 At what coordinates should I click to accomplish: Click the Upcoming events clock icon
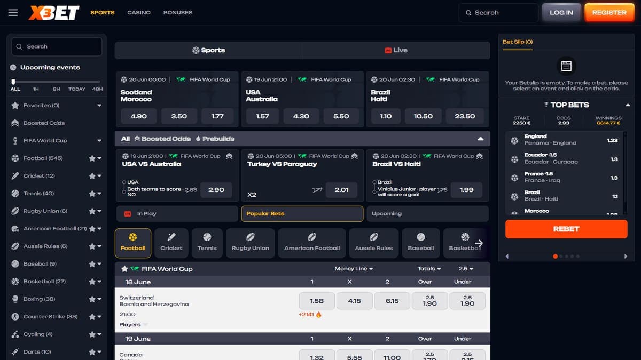pyautogui.click(x=13, y=68)
